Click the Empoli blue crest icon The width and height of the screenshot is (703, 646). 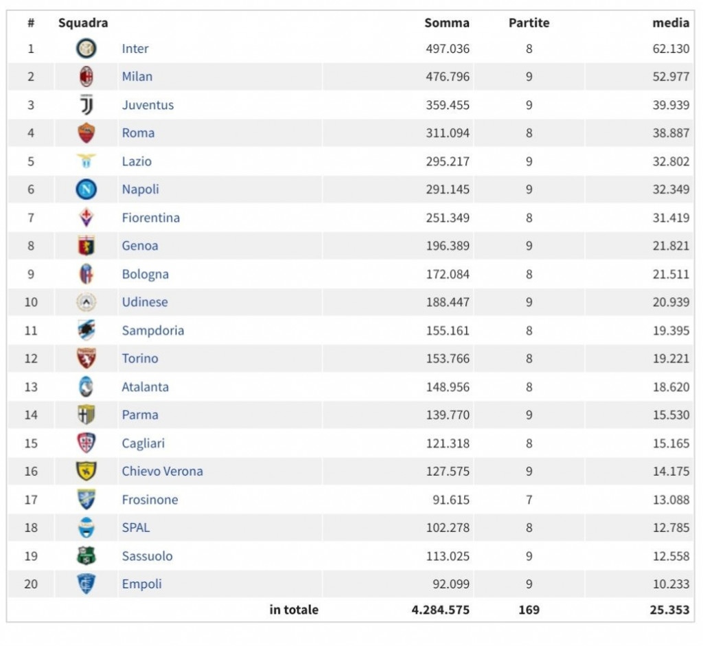86,584
